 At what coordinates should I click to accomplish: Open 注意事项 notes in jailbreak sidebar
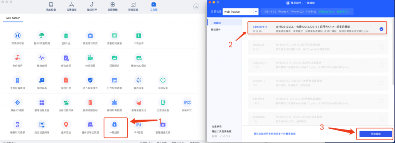pos(216,126)
